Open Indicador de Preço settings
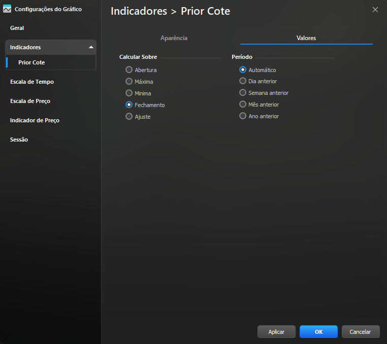 pos(35,120)
